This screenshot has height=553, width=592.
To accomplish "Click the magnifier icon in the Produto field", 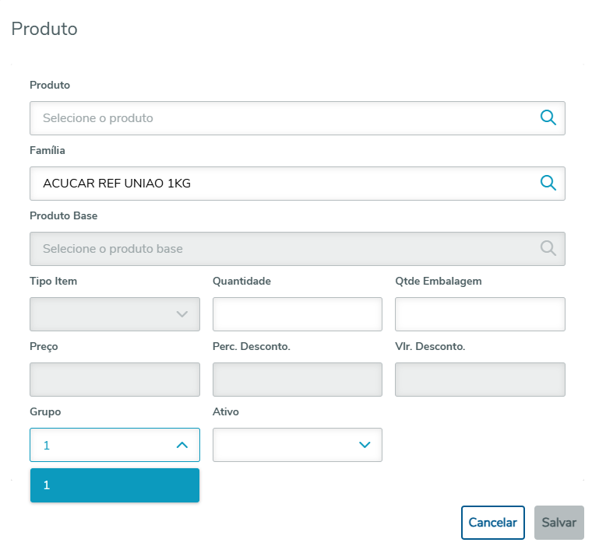I will coord(548,117).
